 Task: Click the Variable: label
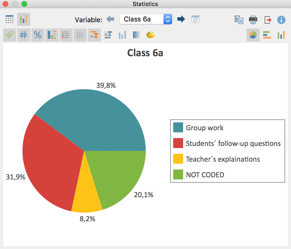(89, 20)
